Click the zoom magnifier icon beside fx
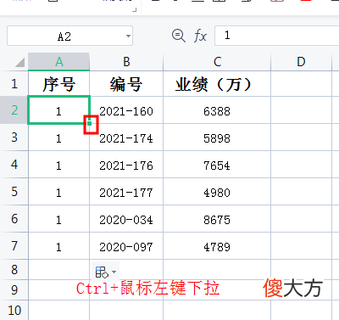The width and height of the screenshot is (339, 320). pos(178,36)
